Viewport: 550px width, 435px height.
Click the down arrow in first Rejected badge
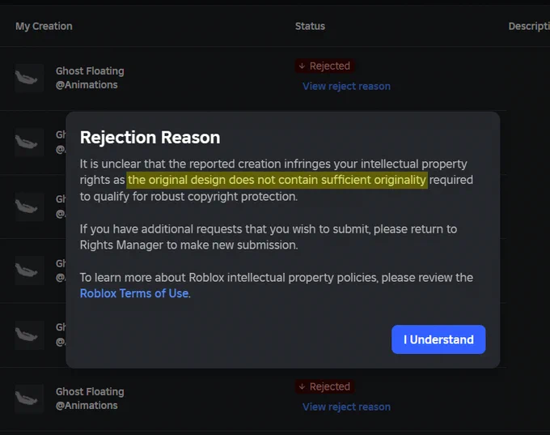click(x=302, y=66)
